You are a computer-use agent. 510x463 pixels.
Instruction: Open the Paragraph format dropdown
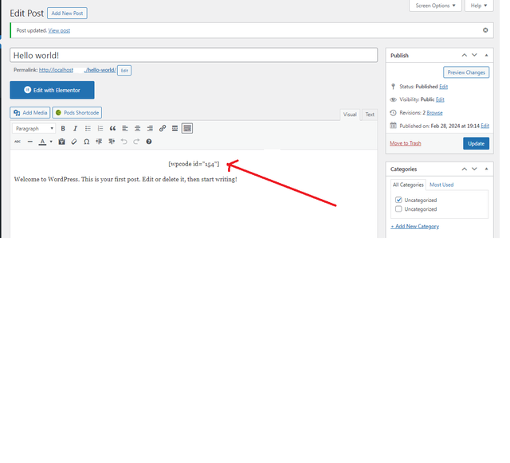click(33, 129)
